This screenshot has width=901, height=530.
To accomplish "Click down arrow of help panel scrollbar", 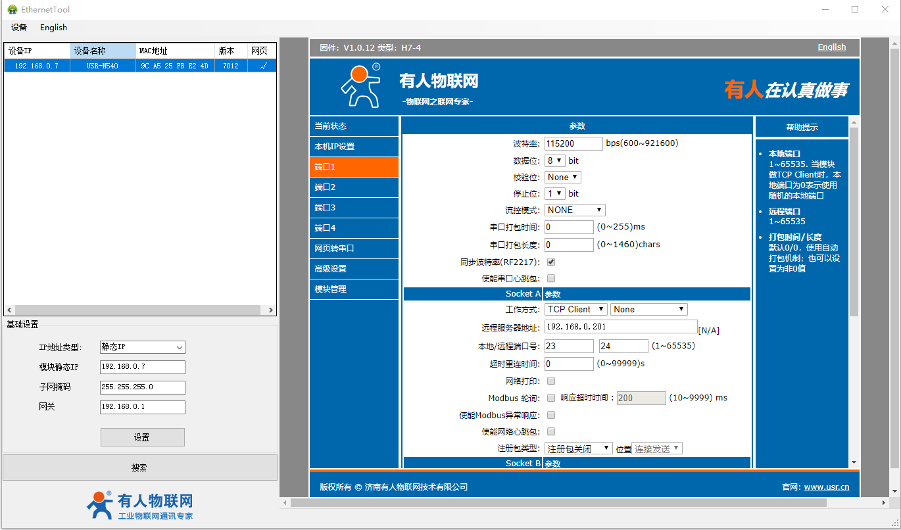I will [x=854, y=463].
